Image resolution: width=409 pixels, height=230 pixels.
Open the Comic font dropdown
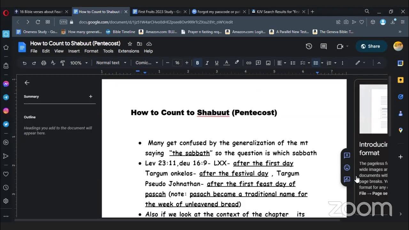click(147, 63)
